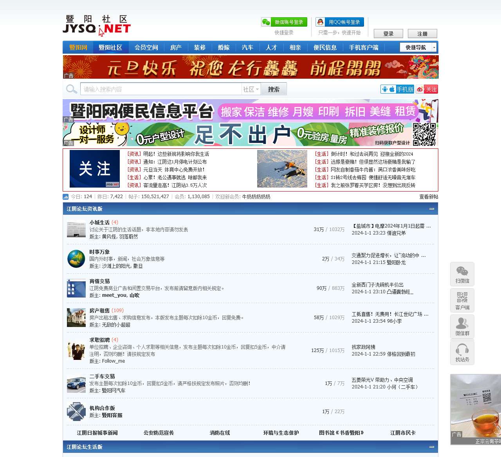This screenshot has width=501, height=457.
Task: Open the 社区 search scope dropdown
Action: [251, 89]
